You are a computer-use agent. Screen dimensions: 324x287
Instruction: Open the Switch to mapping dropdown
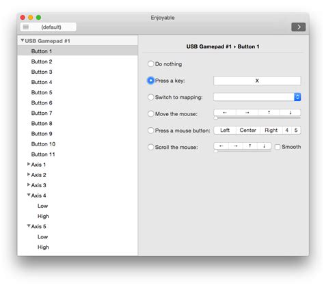(x=257, y=97)
